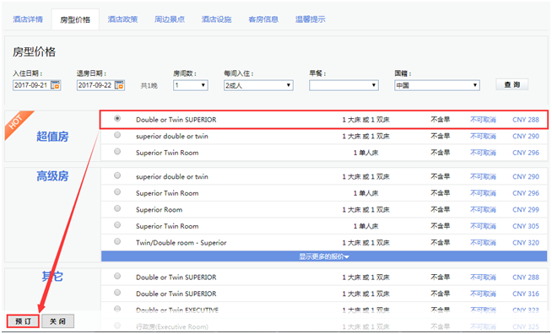Click 不含早 in CNY 316 row

(x=440, y=294)
